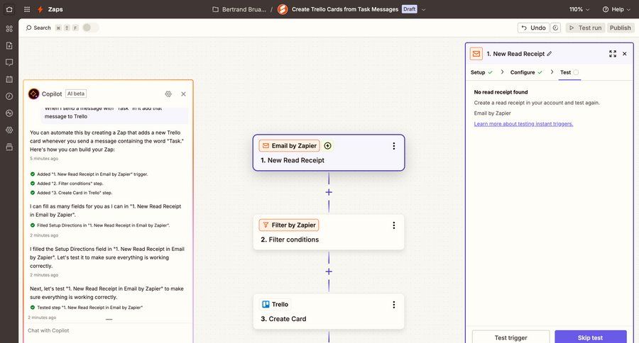Open dropdown arrow next to Draft badge
The height and width of the screenshot is (343, 639).
[424, 9]
